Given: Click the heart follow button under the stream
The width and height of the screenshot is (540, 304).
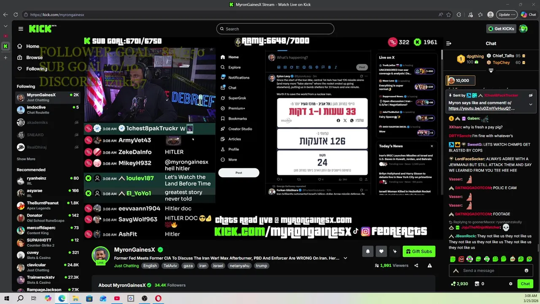Looking at the screenshot, I should pos(381,251).
